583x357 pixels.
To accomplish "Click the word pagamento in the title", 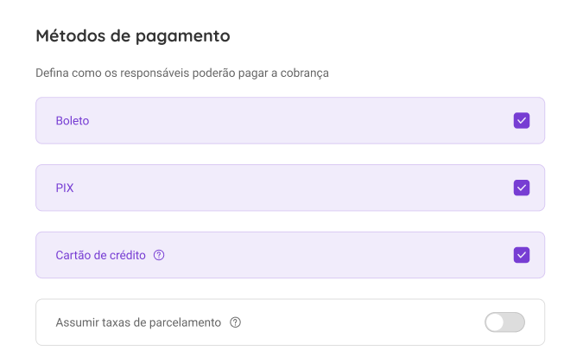I will click(x=182, y=37).
